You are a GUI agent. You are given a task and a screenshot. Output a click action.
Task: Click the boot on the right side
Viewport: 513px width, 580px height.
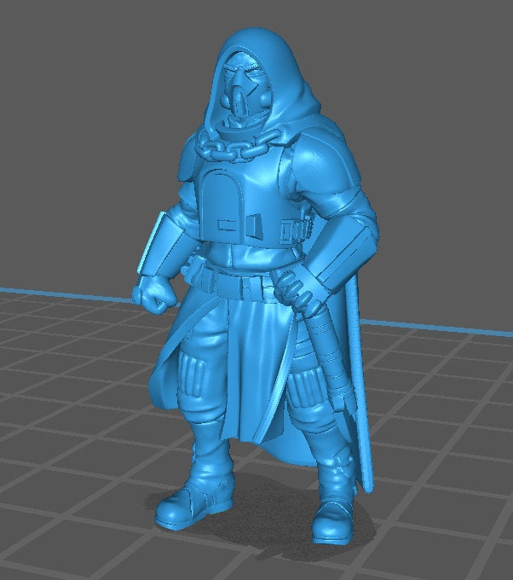(x=335, y=513)
